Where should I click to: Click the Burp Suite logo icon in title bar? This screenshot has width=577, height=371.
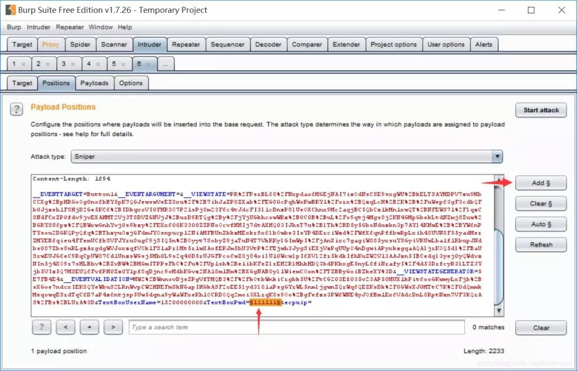click(x=11, y=10)
